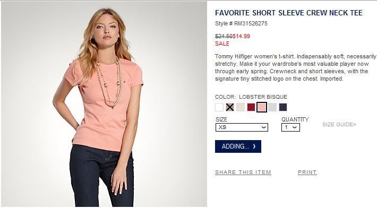Open the Share This Item link

(x=243, y=172)
